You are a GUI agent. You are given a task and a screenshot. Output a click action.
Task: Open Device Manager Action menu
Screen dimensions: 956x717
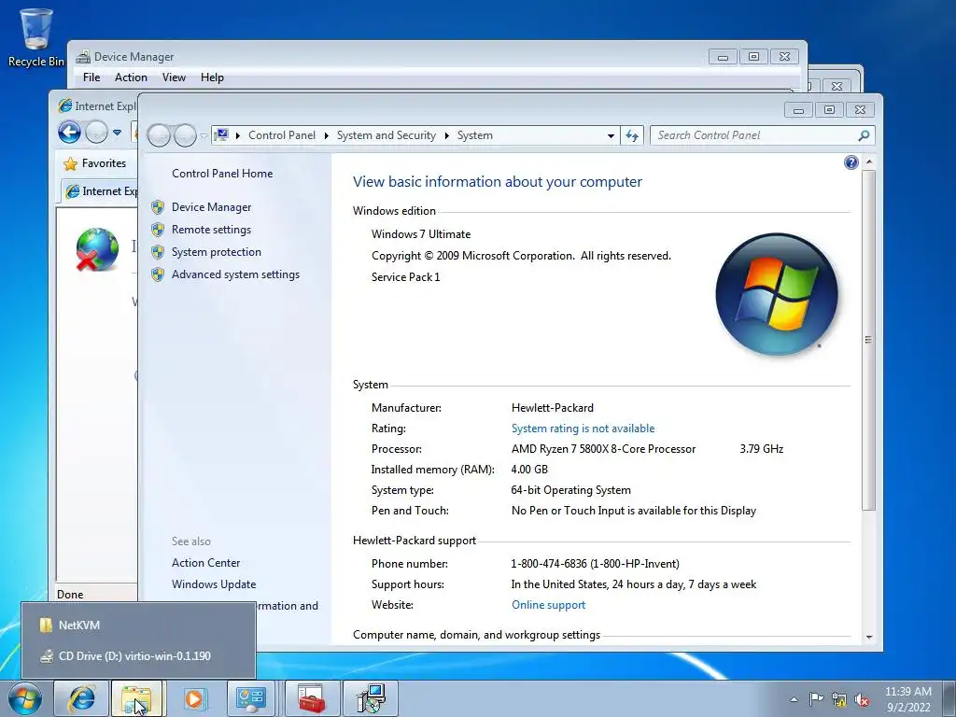[131, 77]
